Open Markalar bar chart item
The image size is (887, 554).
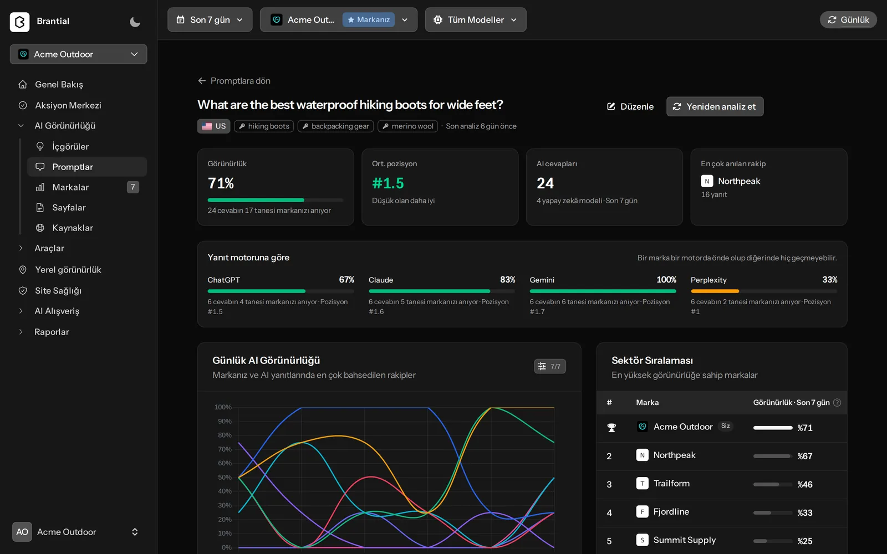coord(87,187)
